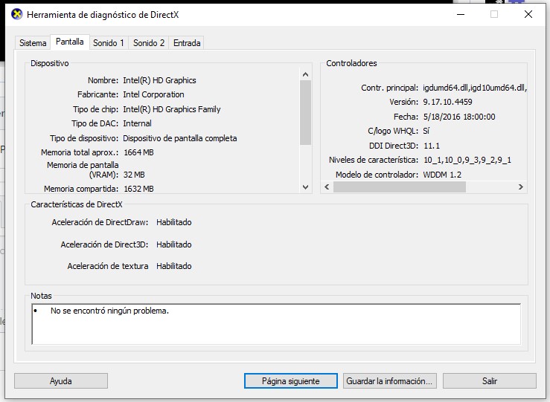The height and width of the screenshot is (402, 550).
Task: Click the DirectX diagnostic tool title icon
Action: (x=17, y=14)
